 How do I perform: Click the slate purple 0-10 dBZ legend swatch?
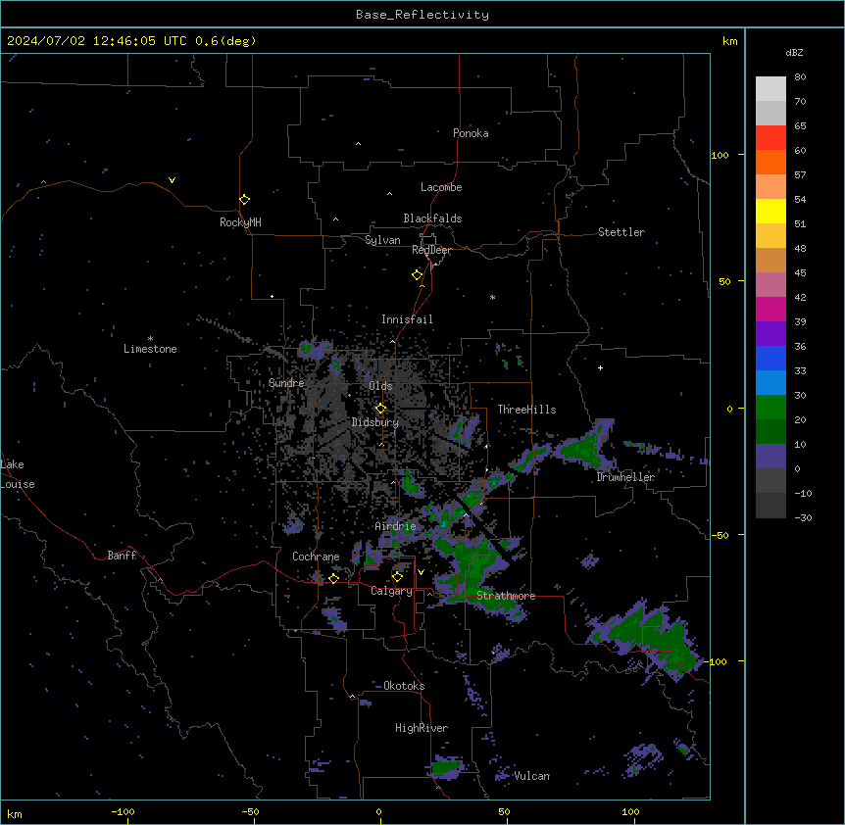pyautogui.click(x=770, y=457)
